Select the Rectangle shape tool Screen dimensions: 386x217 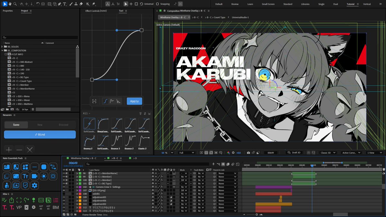point(49,4)
